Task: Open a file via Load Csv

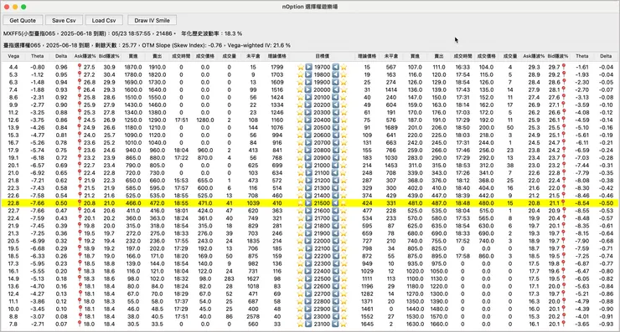Action: (104, 20)
